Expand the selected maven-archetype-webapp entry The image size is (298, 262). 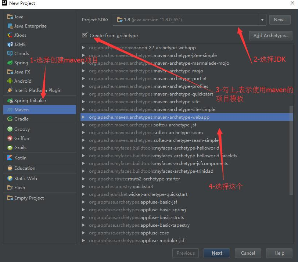click(x=83, y=117)
